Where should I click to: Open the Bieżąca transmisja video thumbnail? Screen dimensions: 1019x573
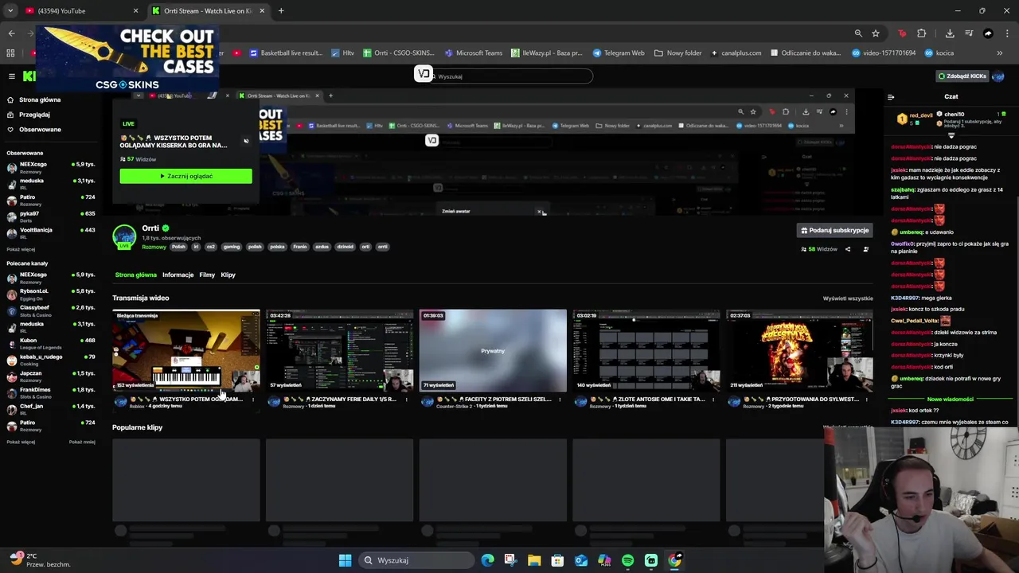186,351
